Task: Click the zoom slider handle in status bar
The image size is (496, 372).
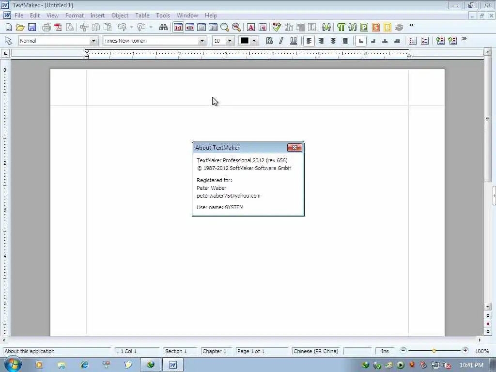Action: click(434, 351)
